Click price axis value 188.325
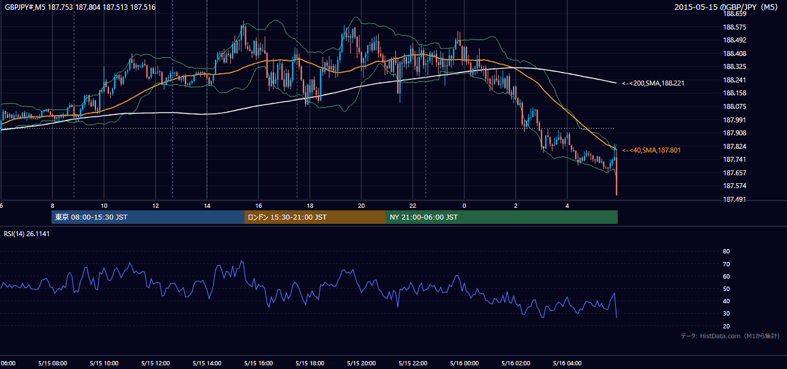The height and width of the screenshot is (369, 787). (734, 66)
